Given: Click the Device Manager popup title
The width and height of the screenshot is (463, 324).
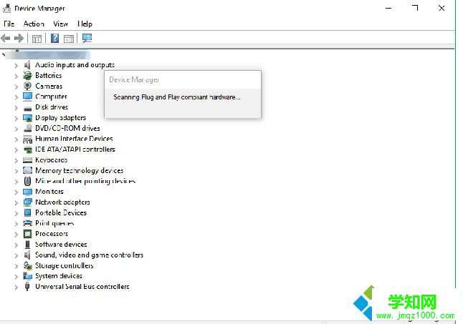Looking at the screenshot, I should 134,79.
